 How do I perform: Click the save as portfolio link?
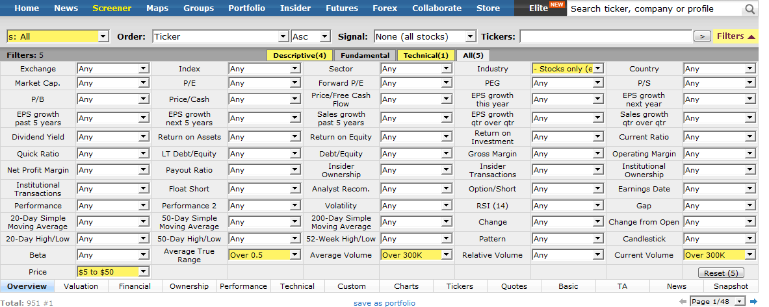coord(384,303)
